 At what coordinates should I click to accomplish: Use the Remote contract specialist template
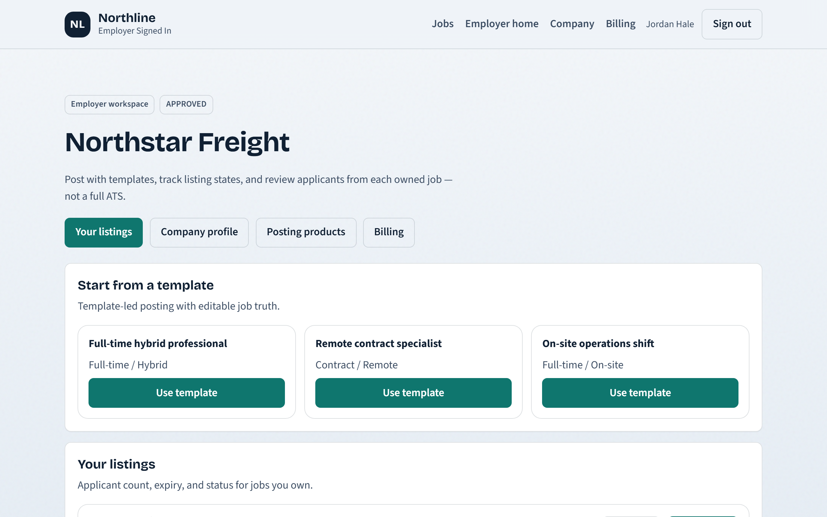(413, 393)
